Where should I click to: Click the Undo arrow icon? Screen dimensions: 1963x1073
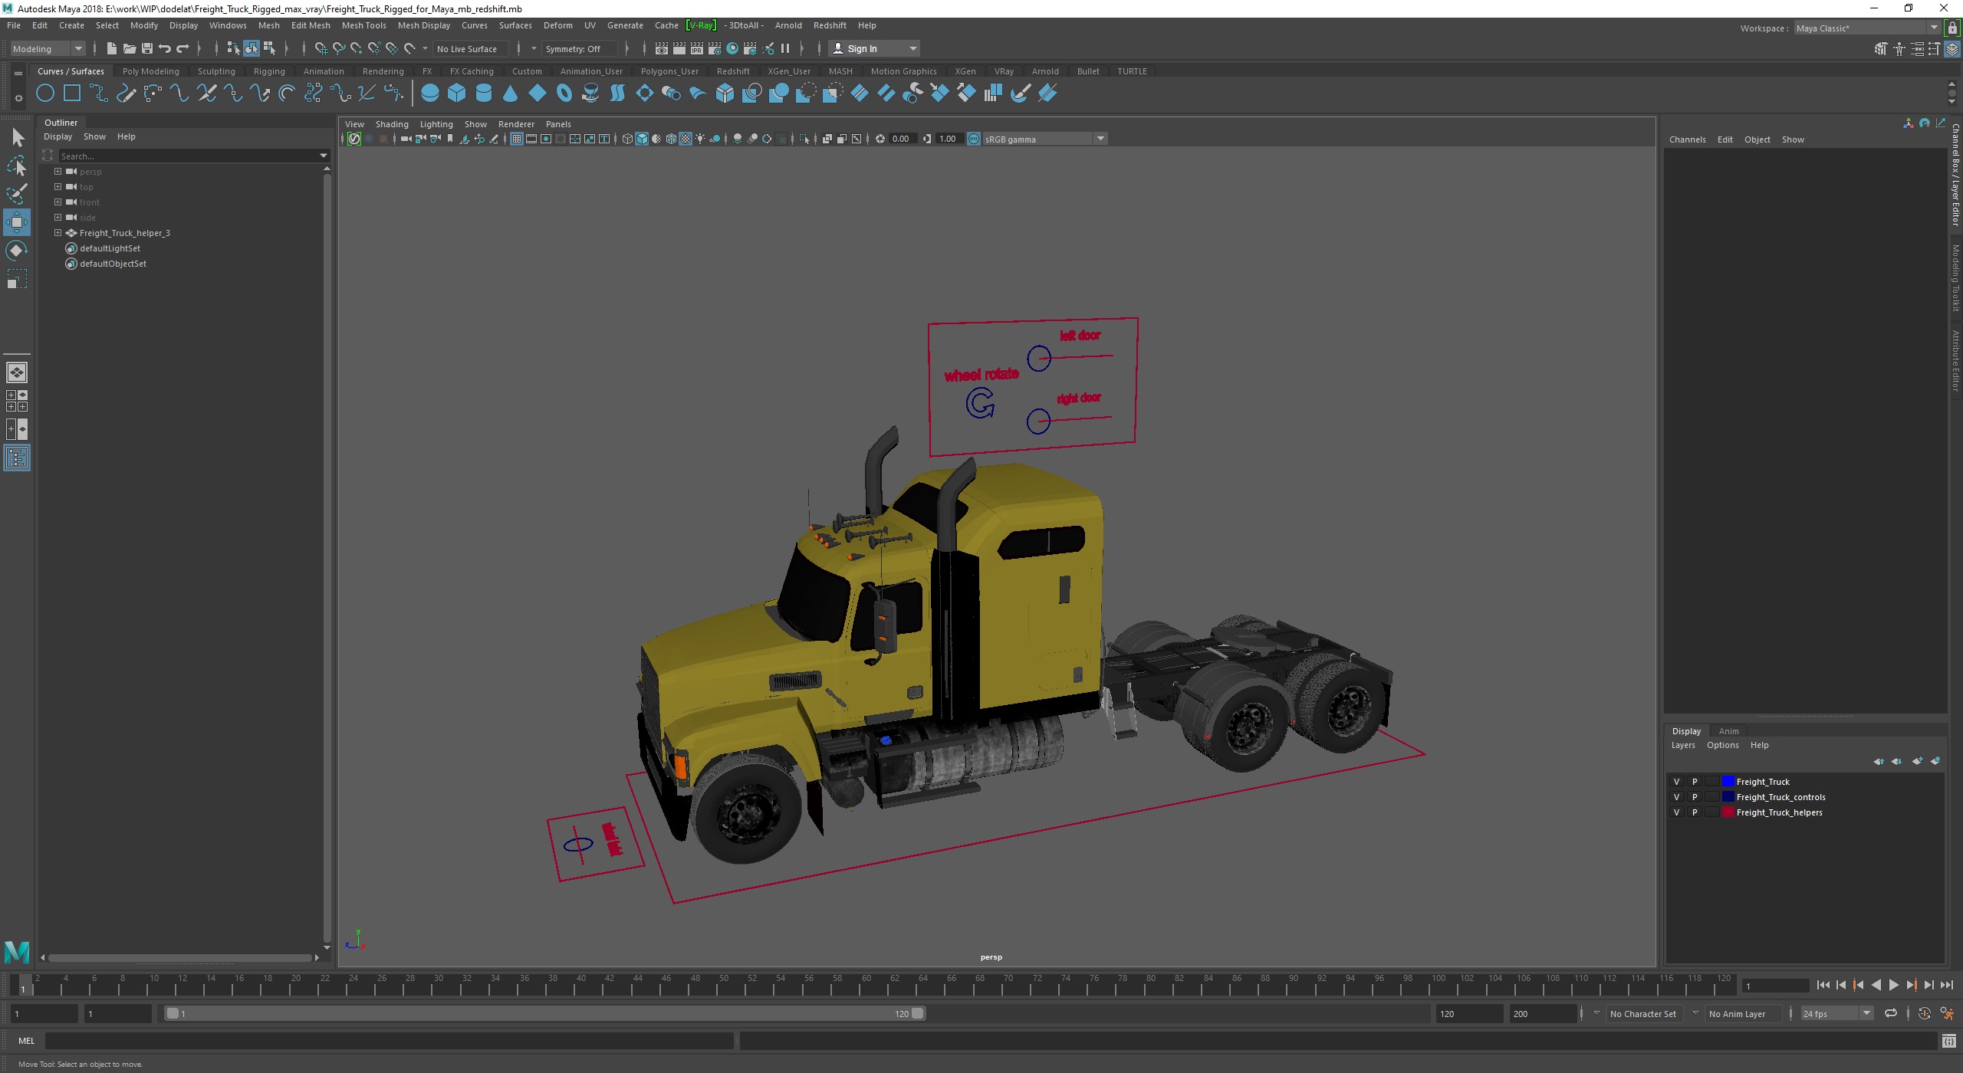(165, 48)
